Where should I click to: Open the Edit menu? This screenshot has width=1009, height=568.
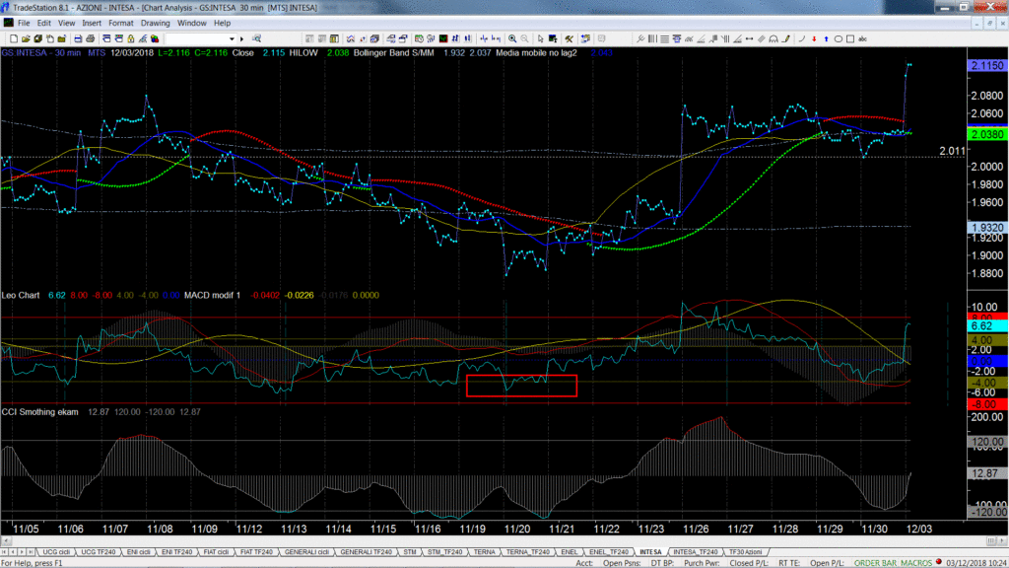pos(43,24)
